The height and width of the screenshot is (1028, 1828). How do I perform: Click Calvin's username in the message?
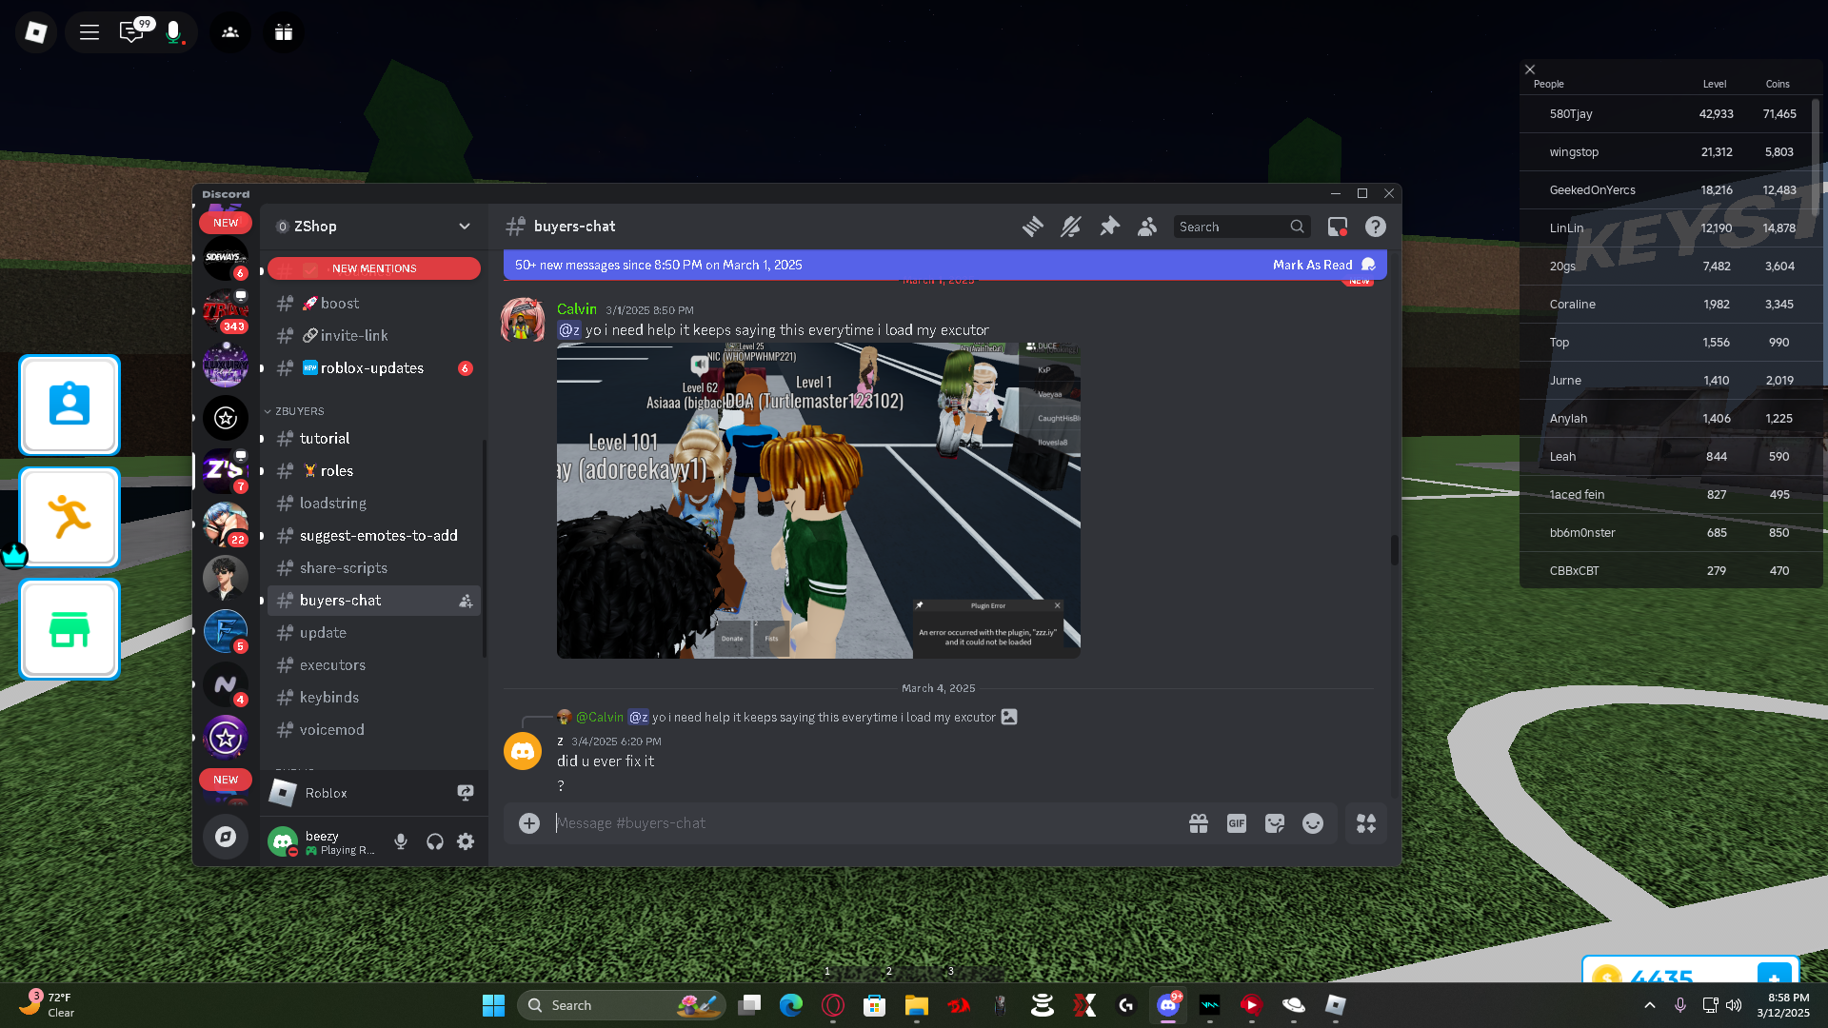pos(577,309)
